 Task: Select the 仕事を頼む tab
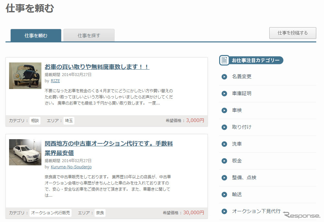point(36,36)
